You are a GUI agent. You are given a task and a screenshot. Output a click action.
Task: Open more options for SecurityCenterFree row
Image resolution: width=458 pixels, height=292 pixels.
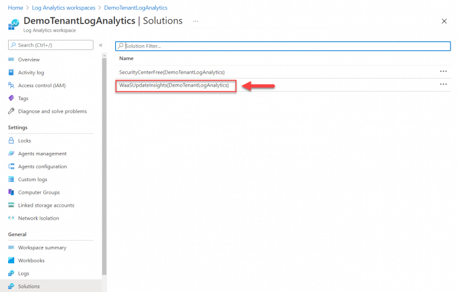443,72
